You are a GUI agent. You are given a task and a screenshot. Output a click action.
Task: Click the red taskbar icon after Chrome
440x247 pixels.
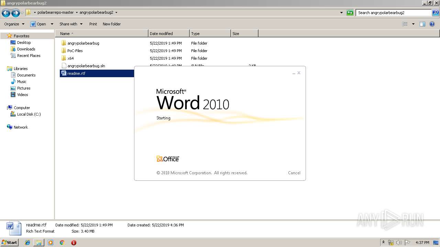[x=74, y=243]
